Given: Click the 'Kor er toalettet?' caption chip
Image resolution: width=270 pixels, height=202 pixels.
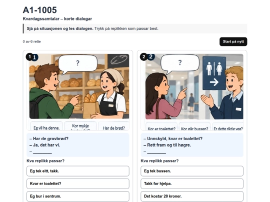Looking at the screenshot, I should [x=161, y=127].
